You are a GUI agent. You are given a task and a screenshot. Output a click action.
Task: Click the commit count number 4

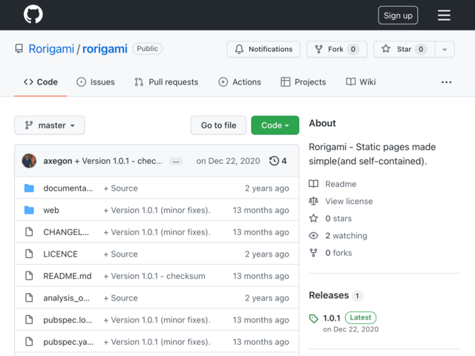pyautogui.click(x=284, y=161)
